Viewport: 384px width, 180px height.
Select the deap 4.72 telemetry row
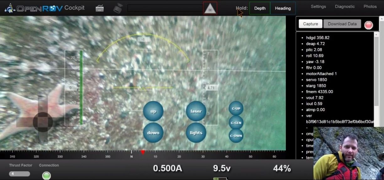(315, 44)
